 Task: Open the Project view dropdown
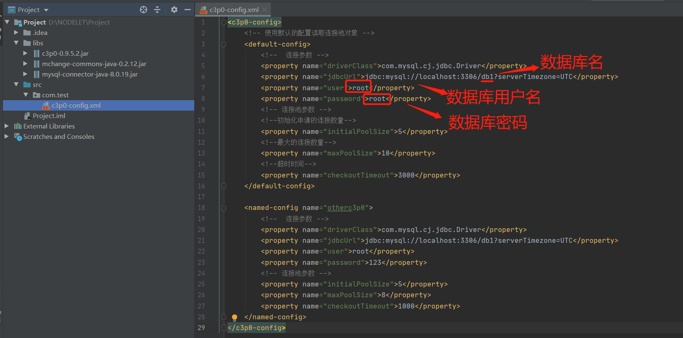46,10
